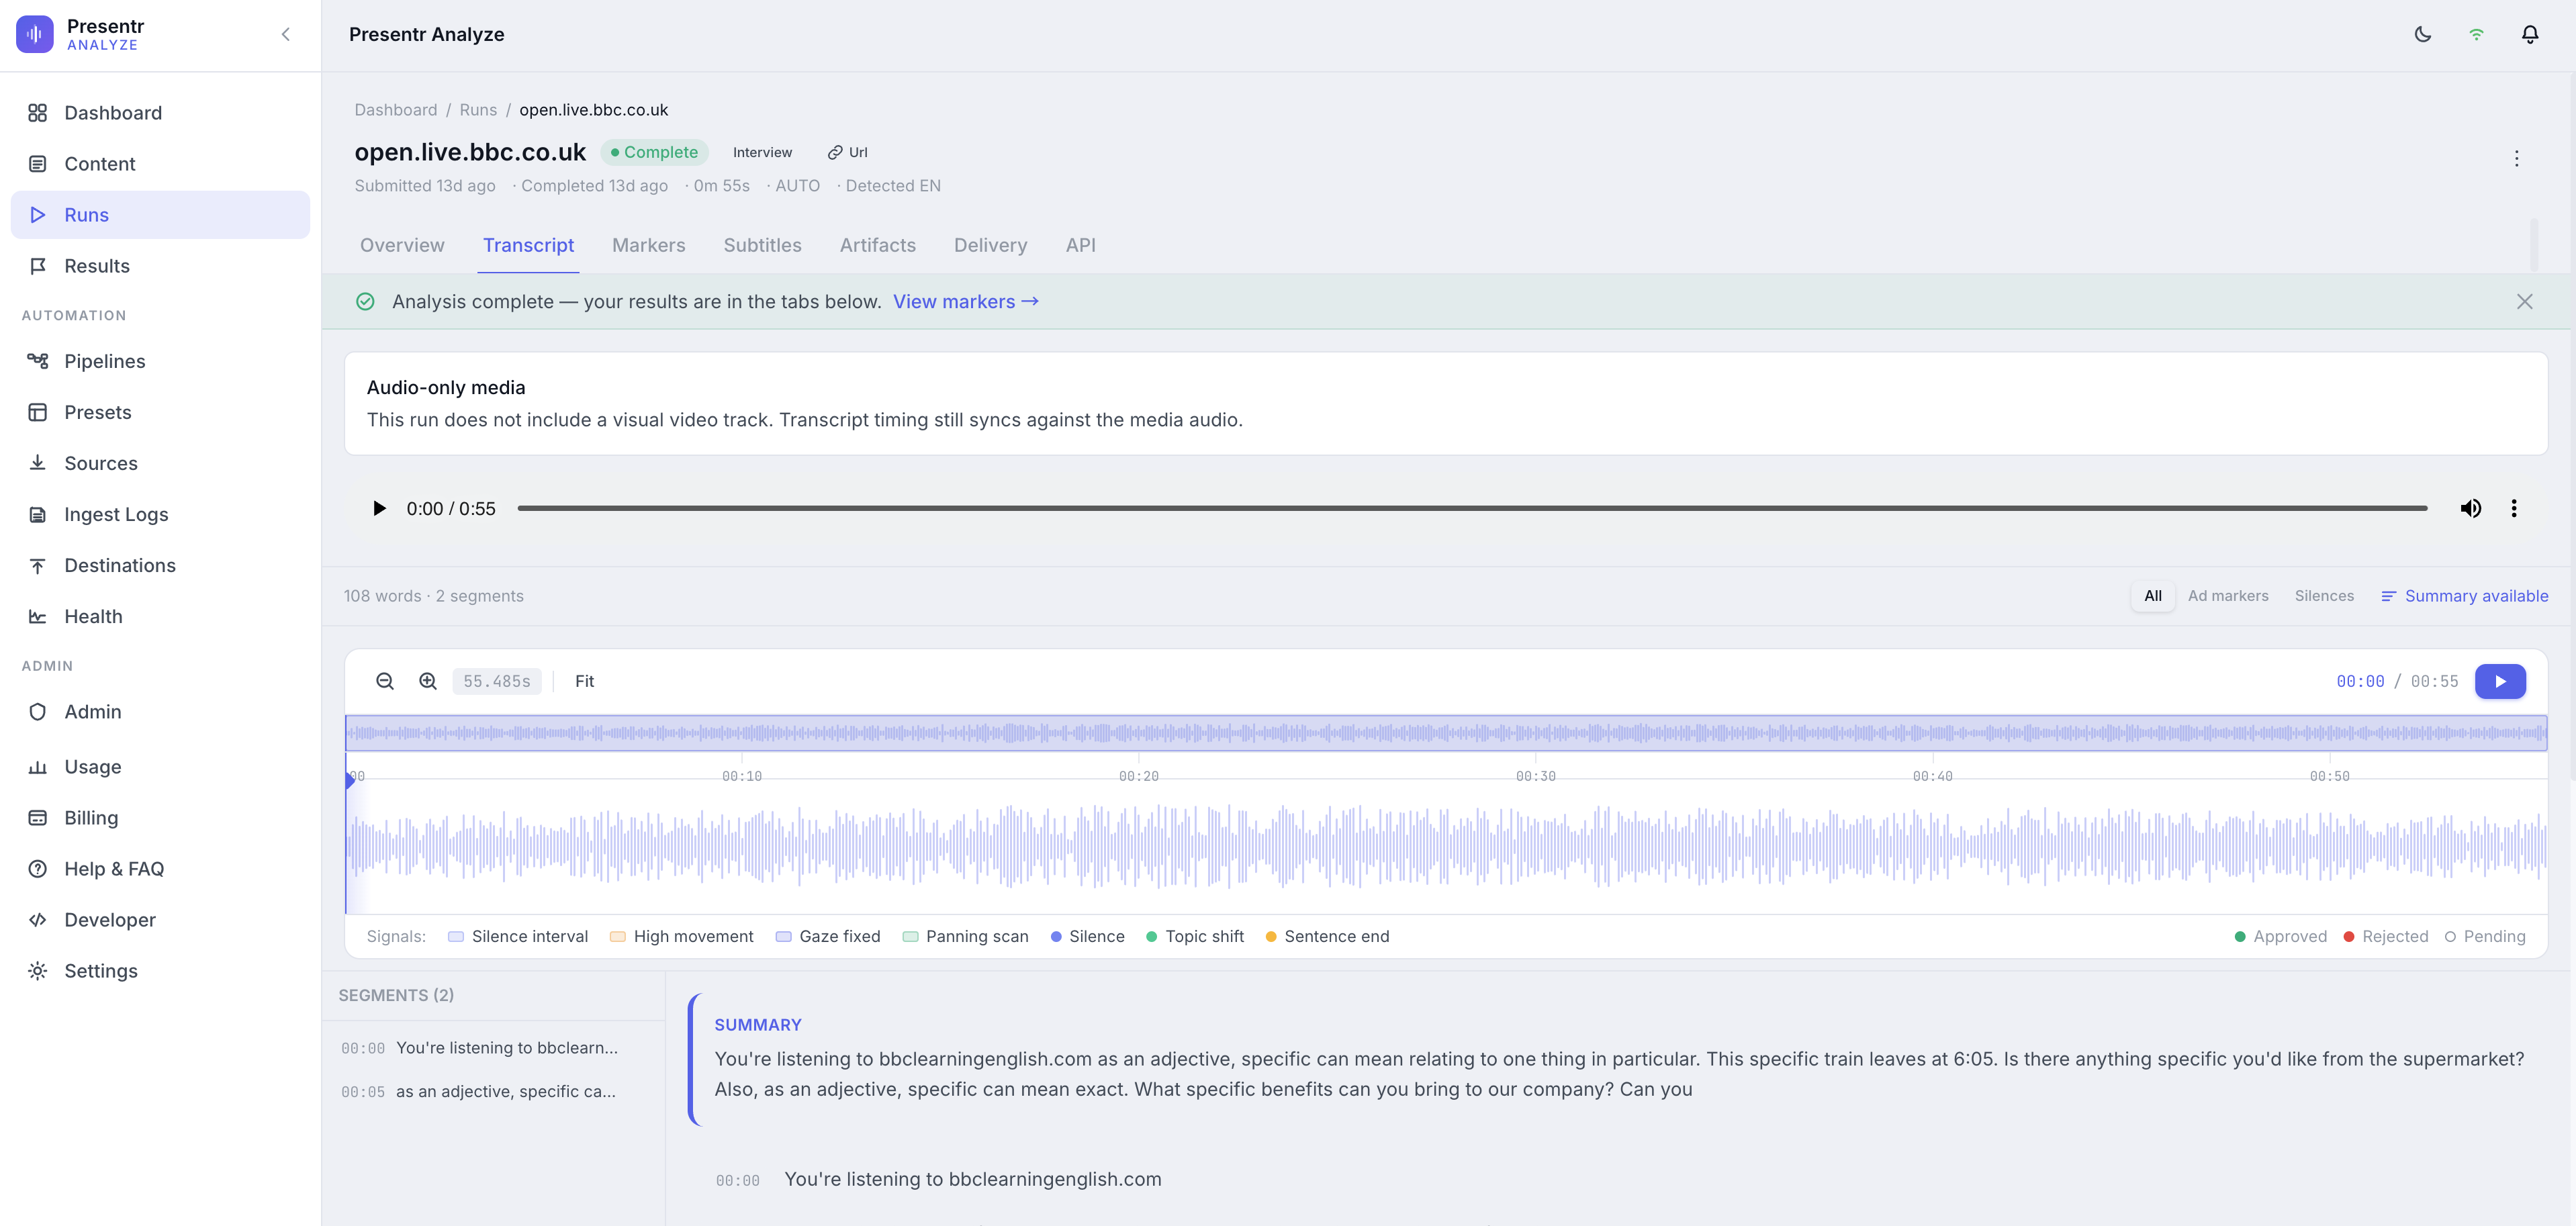
Task: Mute the audio player
Action: pos(2471,508)
